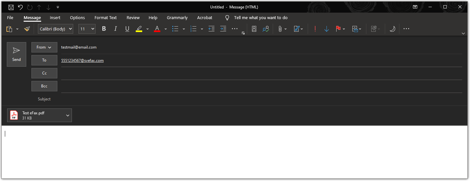Open numbering style dropdown arrow
Viewport: 470px width, 181px height.
pos(202,29)
